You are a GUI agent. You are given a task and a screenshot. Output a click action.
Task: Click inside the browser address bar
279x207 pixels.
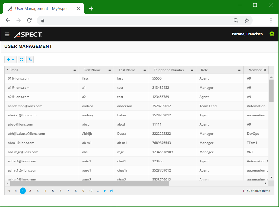(136, 20)
